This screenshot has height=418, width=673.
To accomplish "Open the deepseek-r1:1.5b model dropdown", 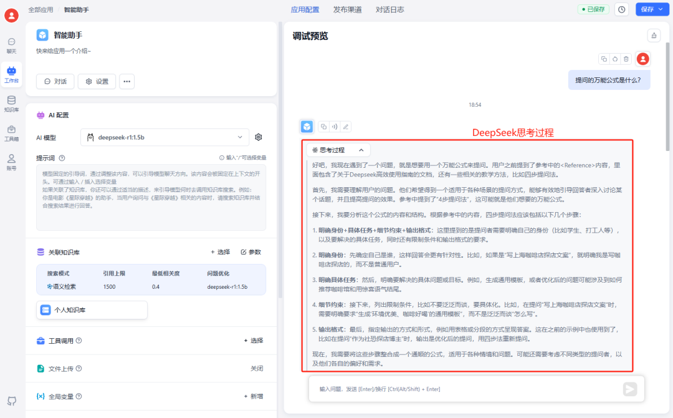I will [165, 137].
